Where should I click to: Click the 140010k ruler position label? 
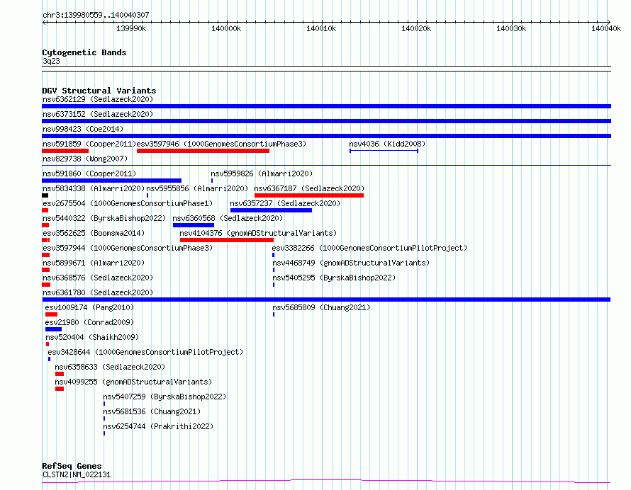321,28
